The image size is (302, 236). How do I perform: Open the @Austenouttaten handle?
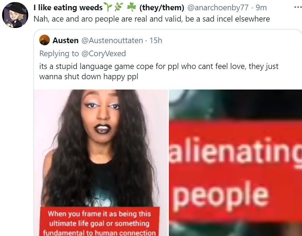[x=112, y=41]
